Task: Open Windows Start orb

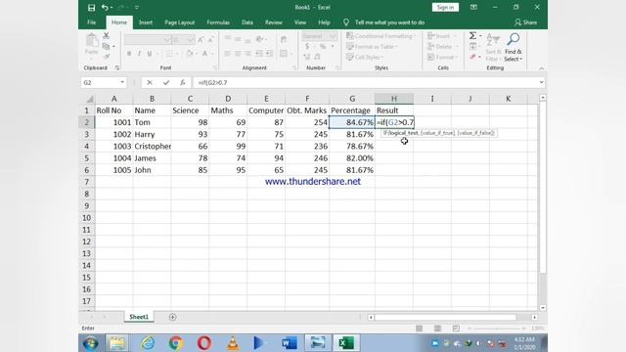Action: (91, 343)
